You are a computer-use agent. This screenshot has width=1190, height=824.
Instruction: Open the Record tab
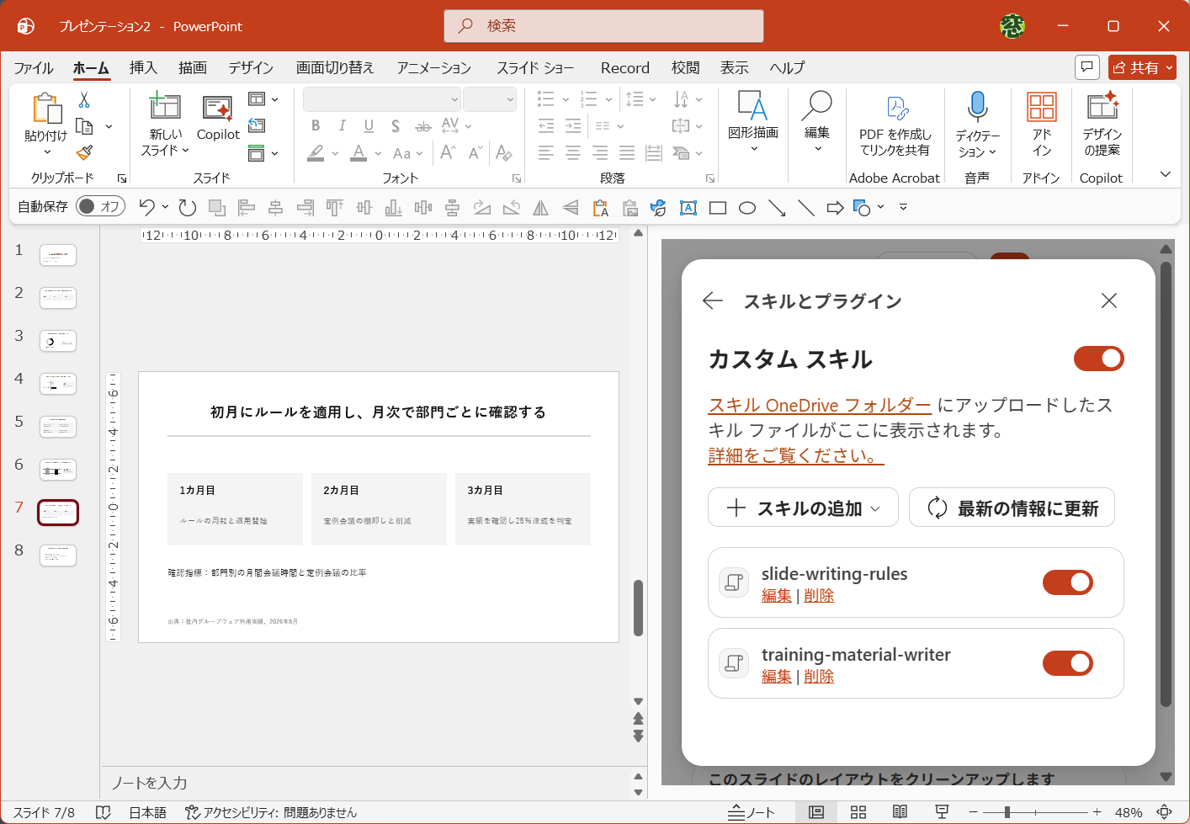pyautogui.click(x=625, y=67)
